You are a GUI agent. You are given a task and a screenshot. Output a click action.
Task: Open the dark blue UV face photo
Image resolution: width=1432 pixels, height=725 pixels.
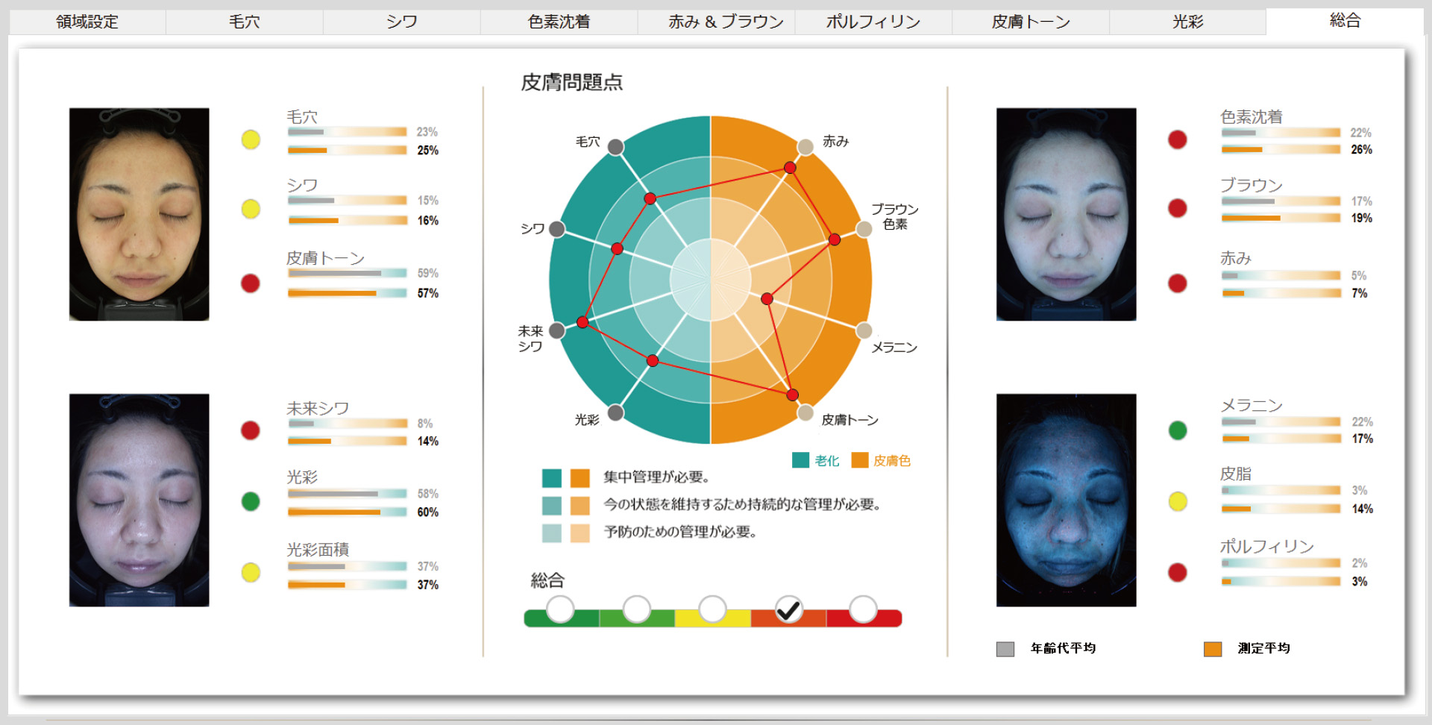point(1066,500)
